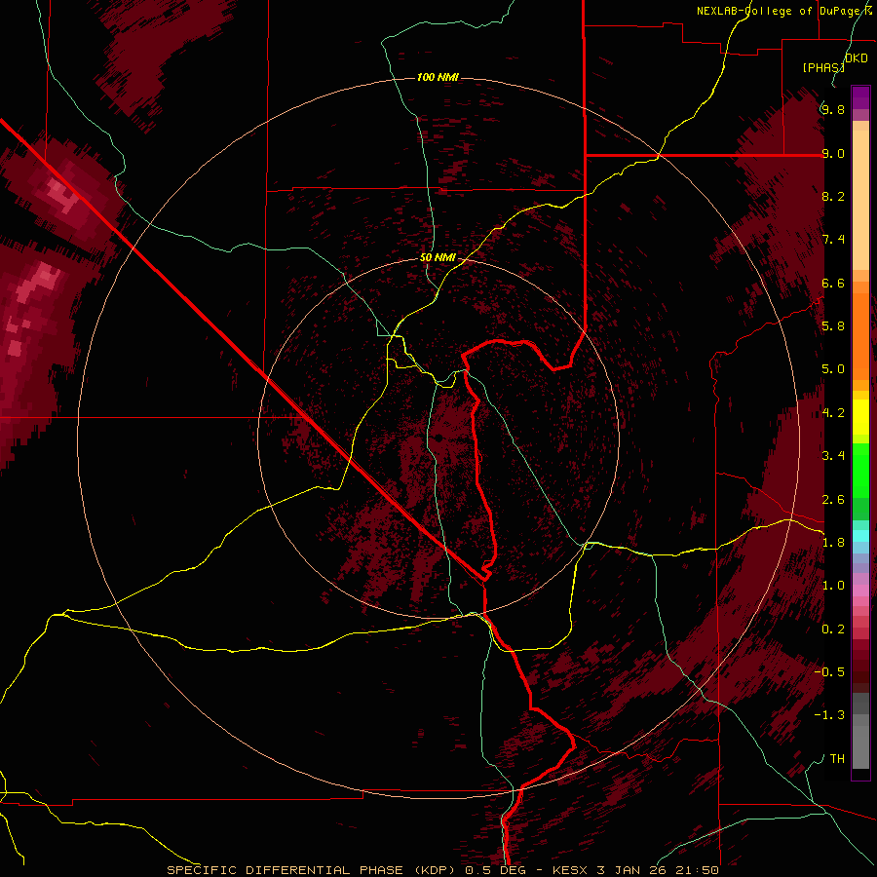The image size is (877, 877).
Task: Click the 2.6 scale label
Action: pos(833,500)
